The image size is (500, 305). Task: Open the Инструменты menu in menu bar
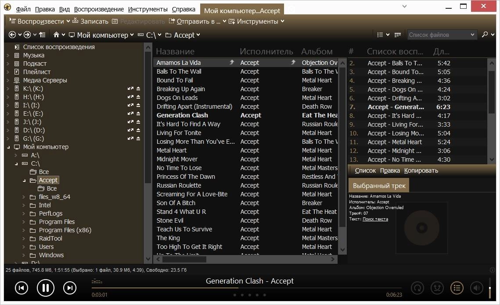point(147,9)
